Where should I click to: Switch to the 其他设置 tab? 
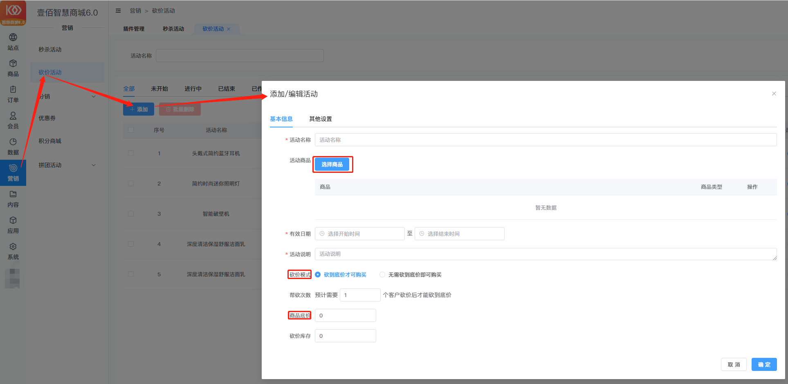(x=321, y=119)
